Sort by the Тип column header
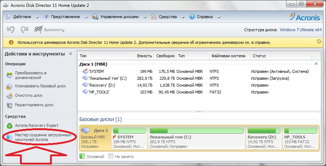This screenshot has width=326, height=166. (193, 56)
